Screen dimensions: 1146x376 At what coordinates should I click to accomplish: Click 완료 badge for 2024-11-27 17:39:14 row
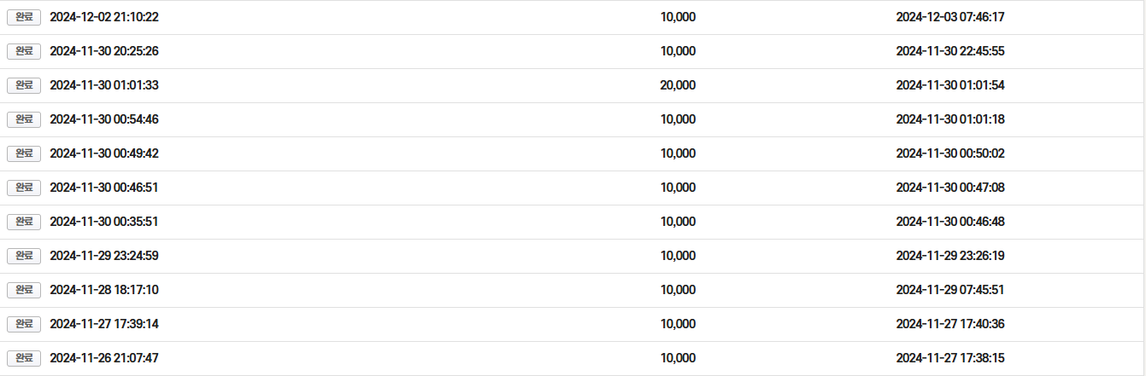(x=24, y=324)
